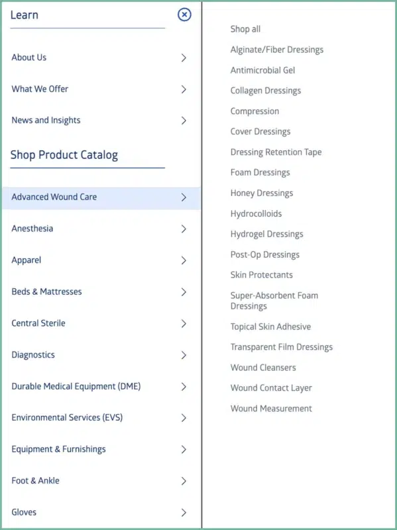Open Alginate/Fiber Dressings
The height and width of the screenshot is (530, 397).
click(277, 50)
